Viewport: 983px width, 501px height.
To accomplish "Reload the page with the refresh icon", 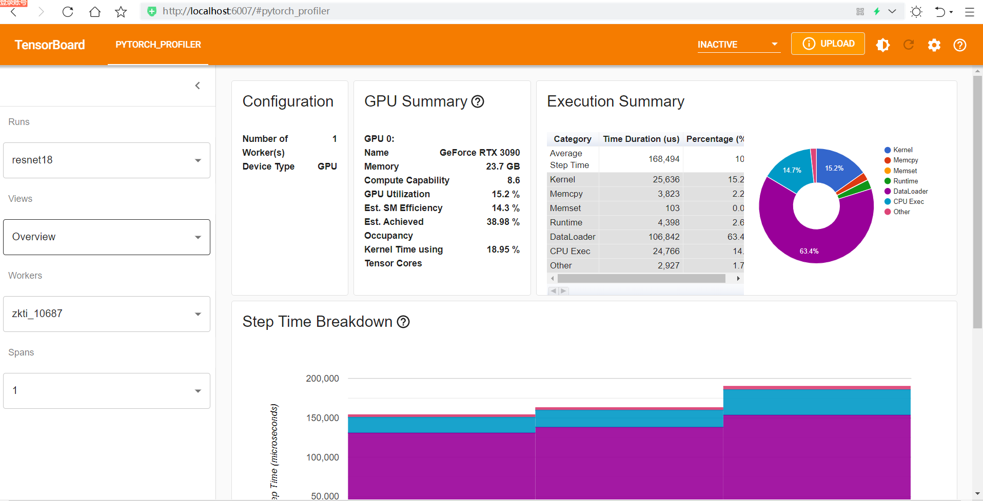I will click(x=68, y=12).
